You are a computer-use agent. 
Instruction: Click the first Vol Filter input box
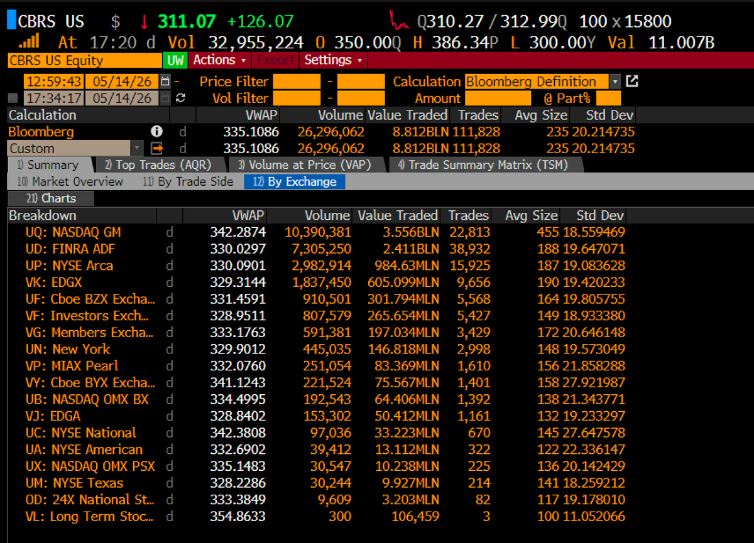pos(297,99)
